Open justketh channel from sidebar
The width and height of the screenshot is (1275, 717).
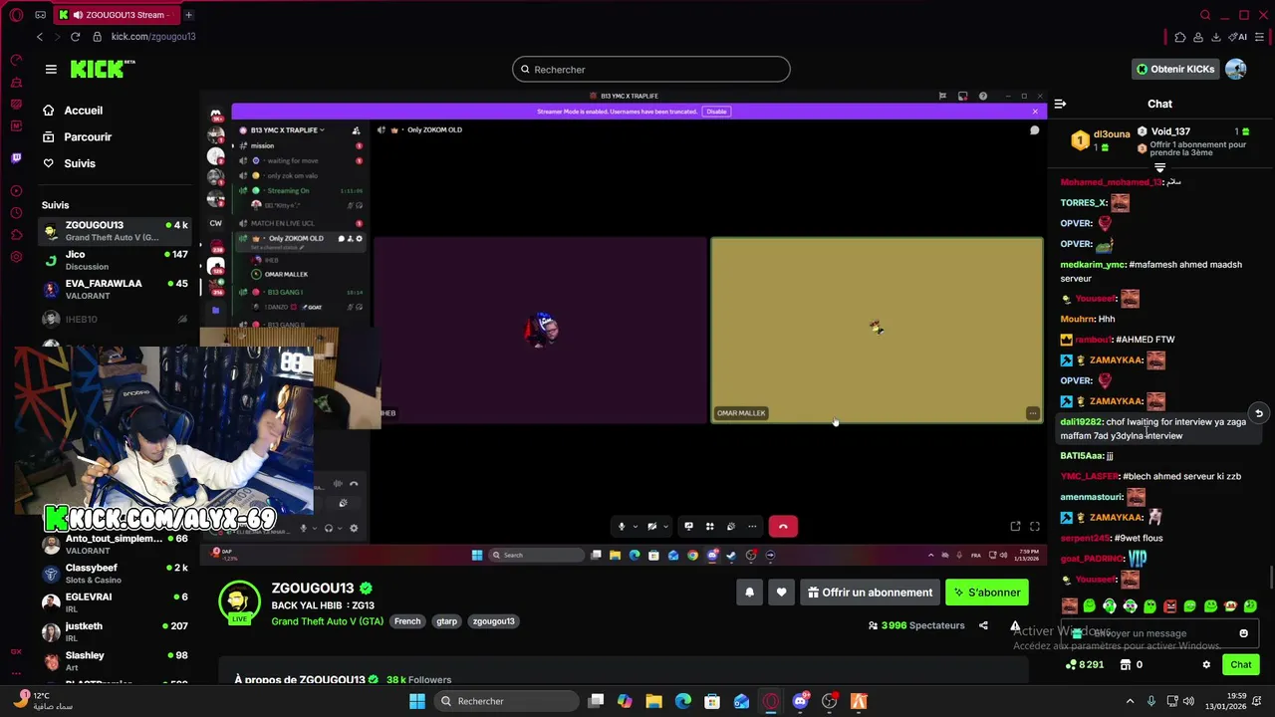tap(115, 631)
